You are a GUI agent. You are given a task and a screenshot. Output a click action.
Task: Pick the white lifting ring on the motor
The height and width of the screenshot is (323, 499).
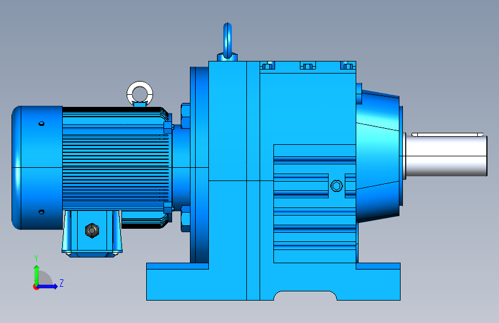pos(140,94)
